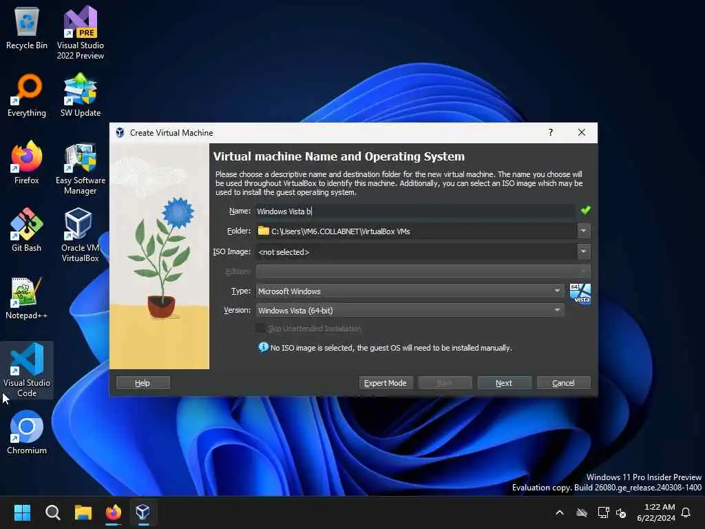This screenshot has width=705, height=529.
Task: Open Notepad++ desktop shortcut
Action: 27,298
